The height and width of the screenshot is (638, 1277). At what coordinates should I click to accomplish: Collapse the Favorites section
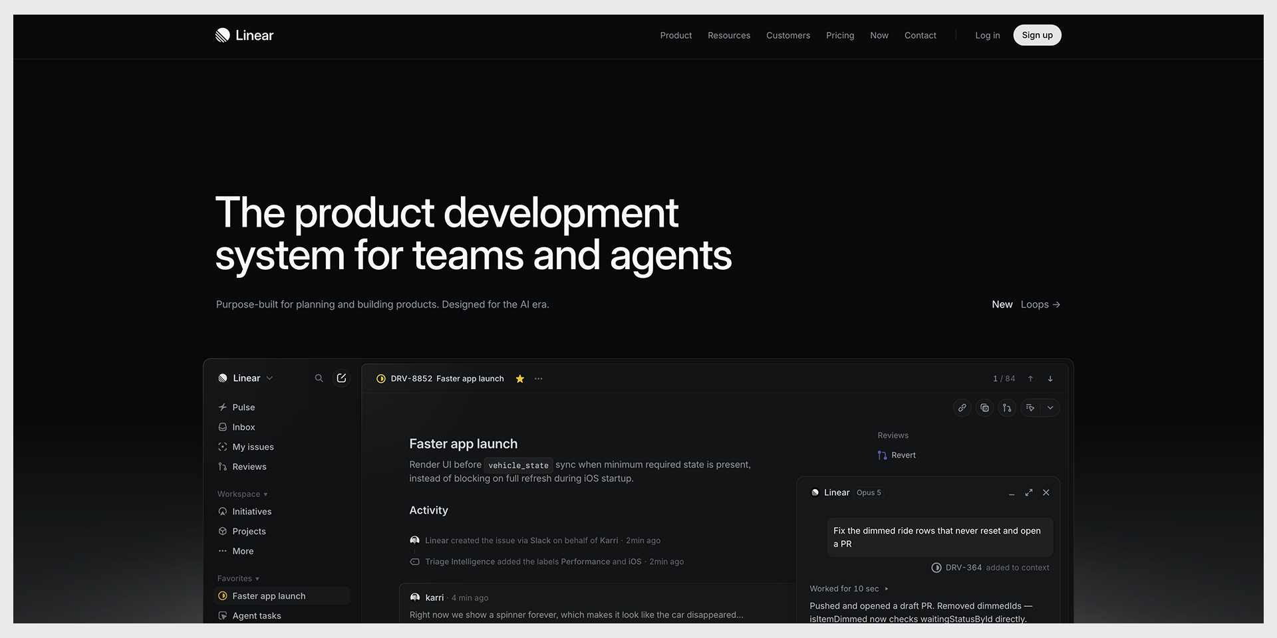238,579
